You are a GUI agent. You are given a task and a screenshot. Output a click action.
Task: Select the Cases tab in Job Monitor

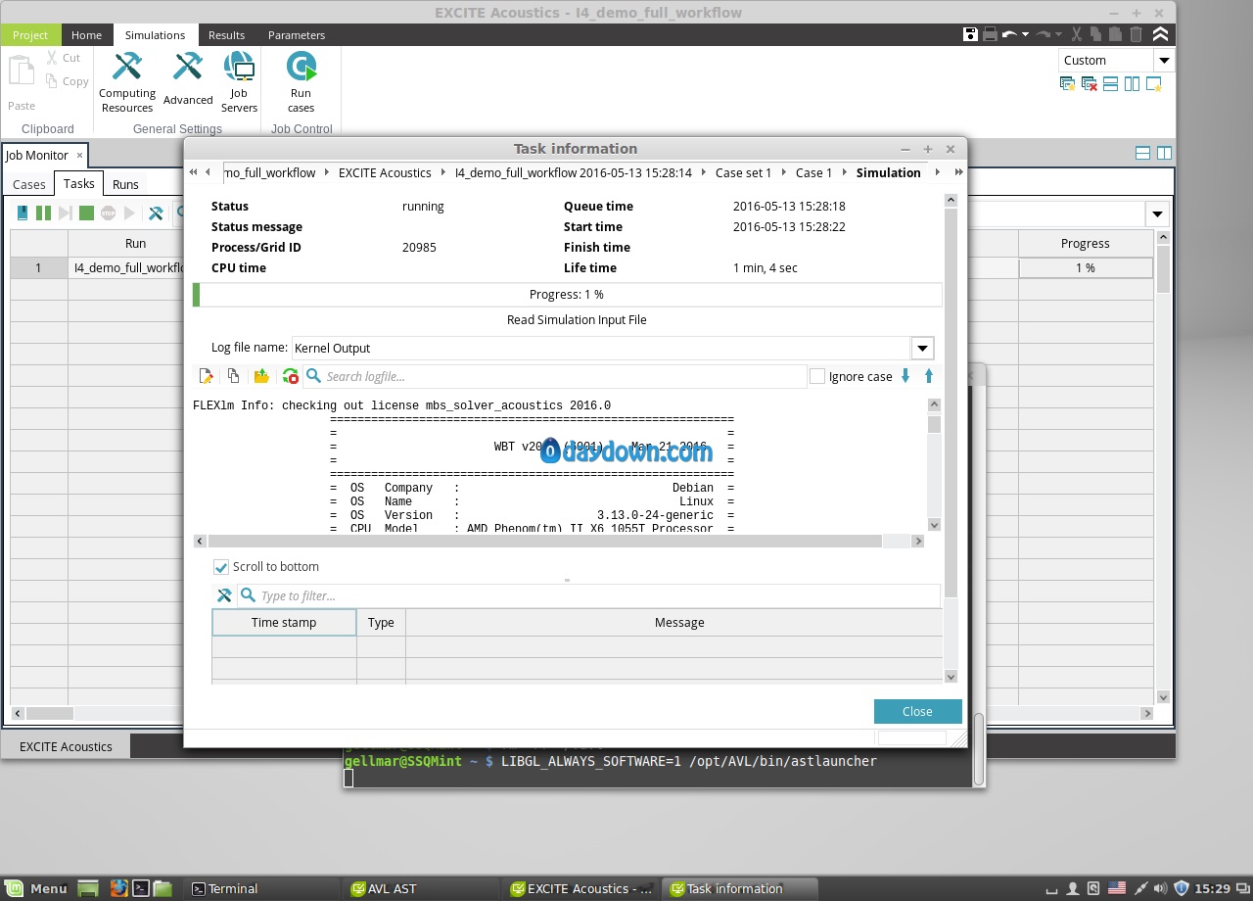(x=28, y=184)
